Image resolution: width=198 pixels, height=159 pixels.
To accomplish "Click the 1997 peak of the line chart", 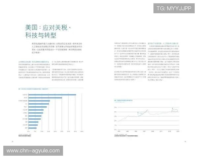I will click(147, 110).
